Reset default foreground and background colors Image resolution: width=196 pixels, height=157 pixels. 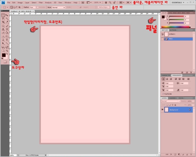[2, 58]
